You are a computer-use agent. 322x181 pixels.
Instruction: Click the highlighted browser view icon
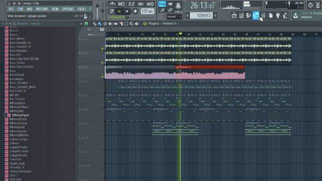[256, 16]
